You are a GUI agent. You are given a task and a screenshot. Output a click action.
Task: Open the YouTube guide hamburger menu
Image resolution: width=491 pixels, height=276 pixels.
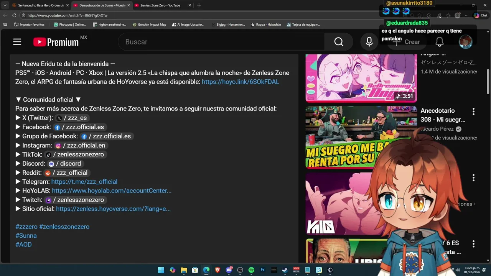coord(17,42)
